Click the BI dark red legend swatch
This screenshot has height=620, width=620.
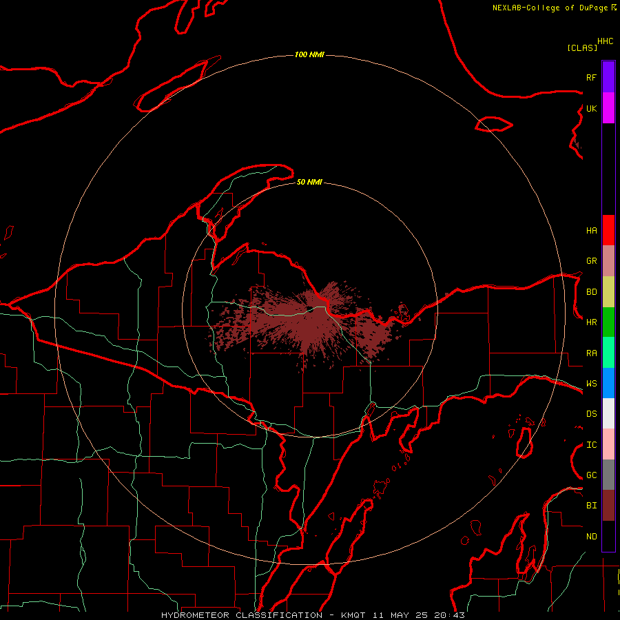tap(608, 506)
